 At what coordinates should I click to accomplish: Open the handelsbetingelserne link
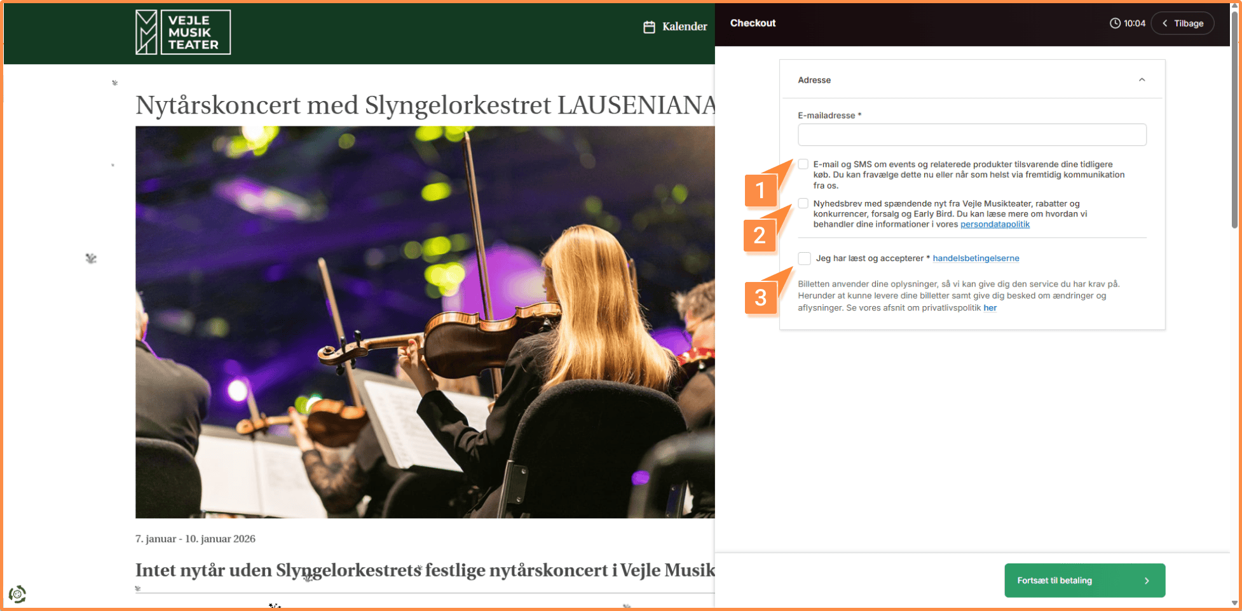click(976, 258)
